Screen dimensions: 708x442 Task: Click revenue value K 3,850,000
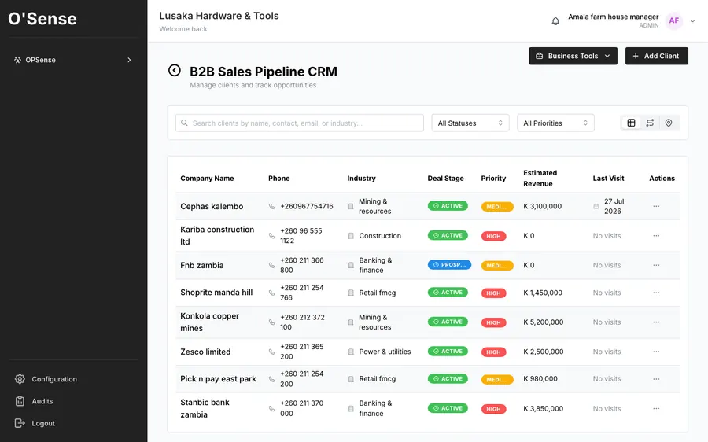[x=543, y=408]
